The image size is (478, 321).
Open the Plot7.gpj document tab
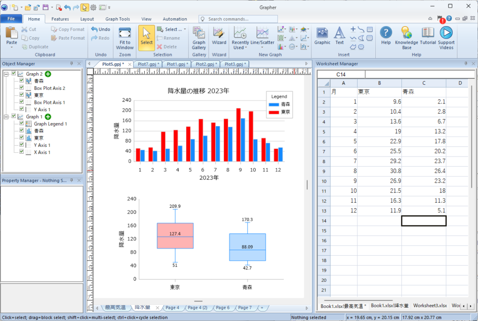147,64
